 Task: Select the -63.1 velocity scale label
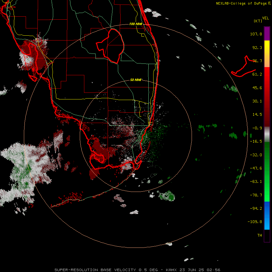coord(256,182)
